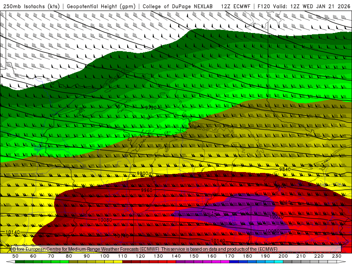
Task: Click the 100 knot colorbar label
Action: tap(105, 256)
